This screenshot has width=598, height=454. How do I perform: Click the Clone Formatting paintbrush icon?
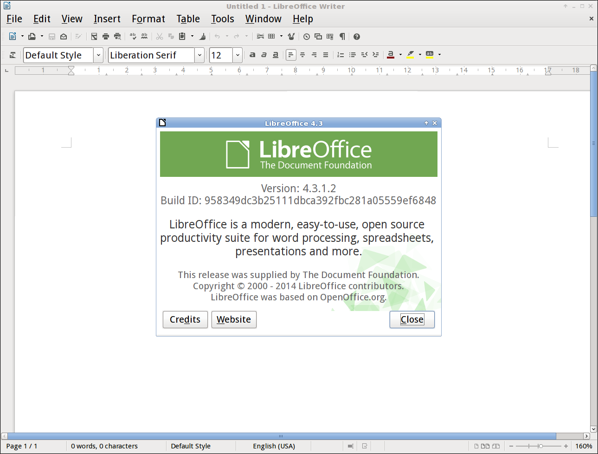click(203, 36)
